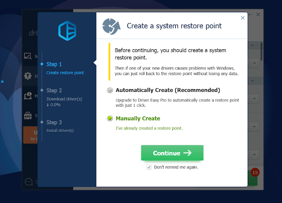Screen dimensions: 282x203
Task: Click the Automatically Create (Recommended) label
Action: [x=168, y=90]
